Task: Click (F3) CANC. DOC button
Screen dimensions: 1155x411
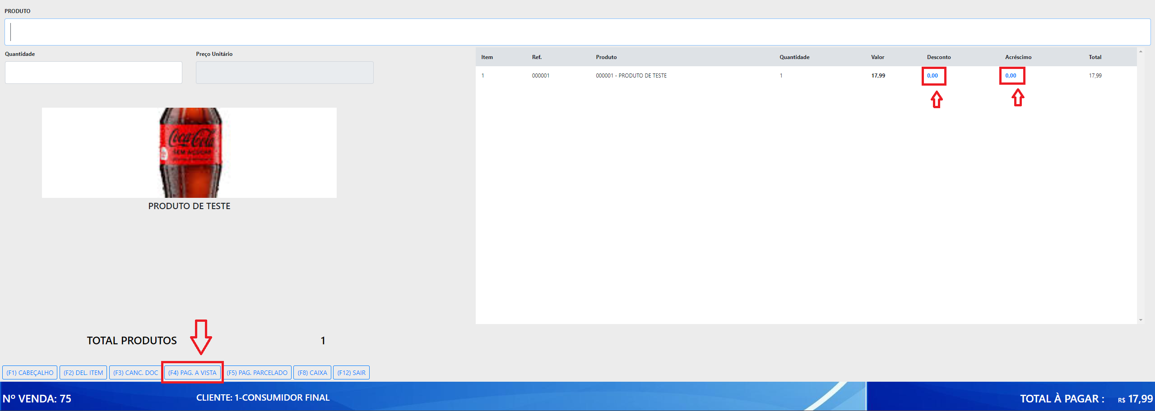Action: (x=135, y=373)
